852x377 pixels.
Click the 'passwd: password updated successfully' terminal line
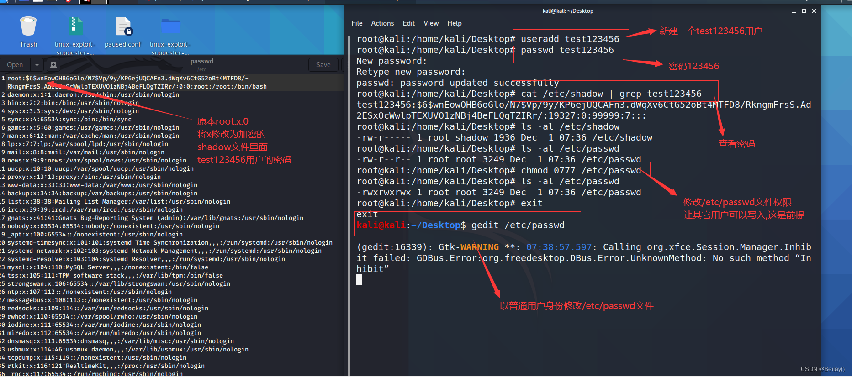(458, 83)
